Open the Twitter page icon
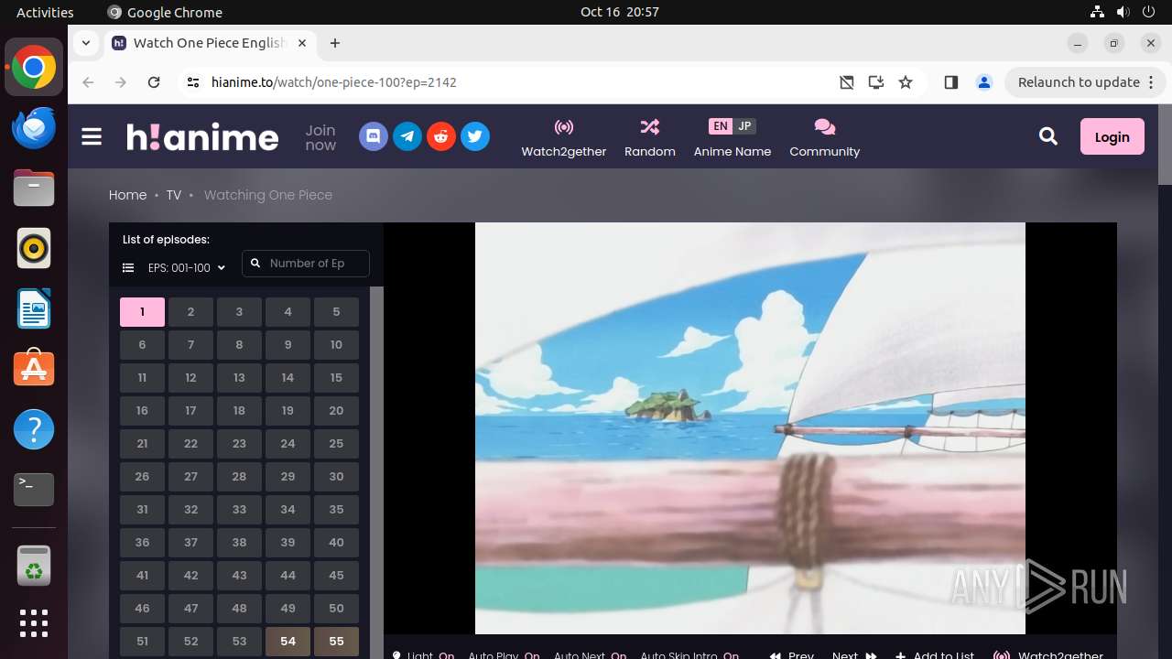1172x659 pixels. (474, 137)
